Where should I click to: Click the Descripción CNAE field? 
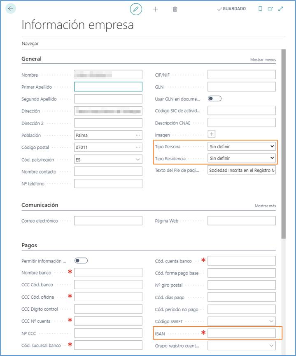(x=242, y=123)
